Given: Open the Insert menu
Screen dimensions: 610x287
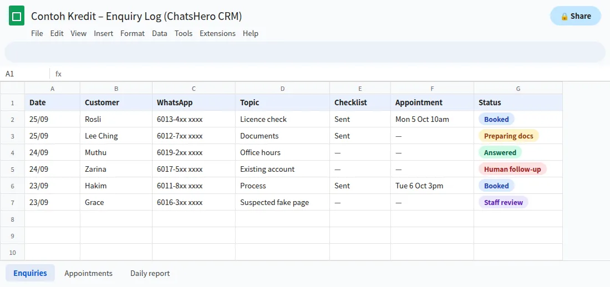Looking at the screenshot, I should pos(104,33).
